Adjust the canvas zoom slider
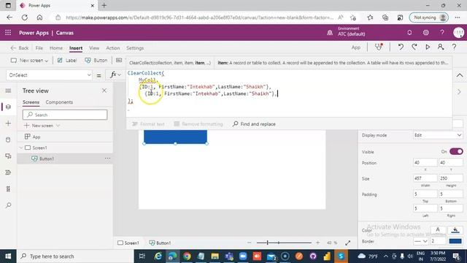 pos(268,243)
